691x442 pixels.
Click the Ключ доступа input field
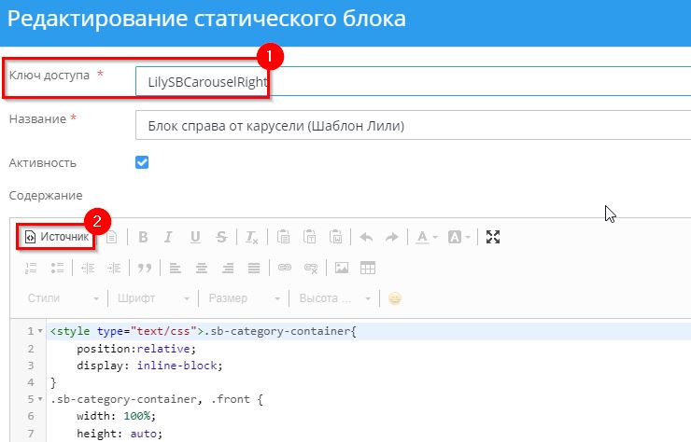click(411, 82)
